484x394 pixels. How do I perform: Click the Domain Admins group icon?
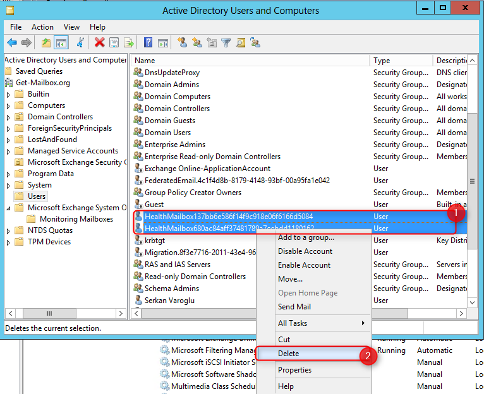point(138,84)
